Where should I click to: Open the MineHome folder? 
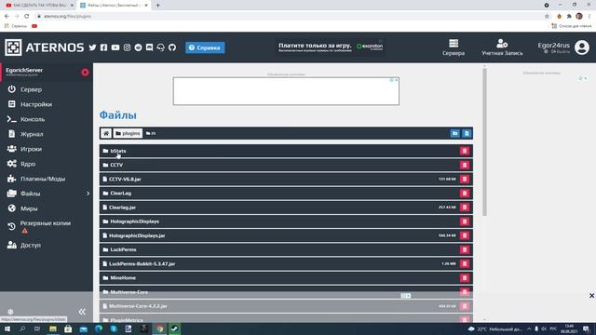point(123,277)
